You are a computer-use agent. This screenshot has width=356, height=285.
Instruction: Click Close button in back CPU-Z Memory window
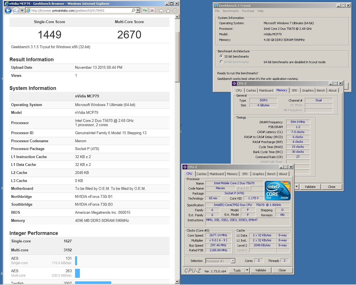click(x=332, y=187)
